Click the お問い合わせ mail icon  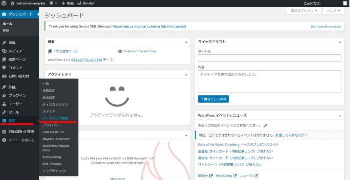point(4,76)
